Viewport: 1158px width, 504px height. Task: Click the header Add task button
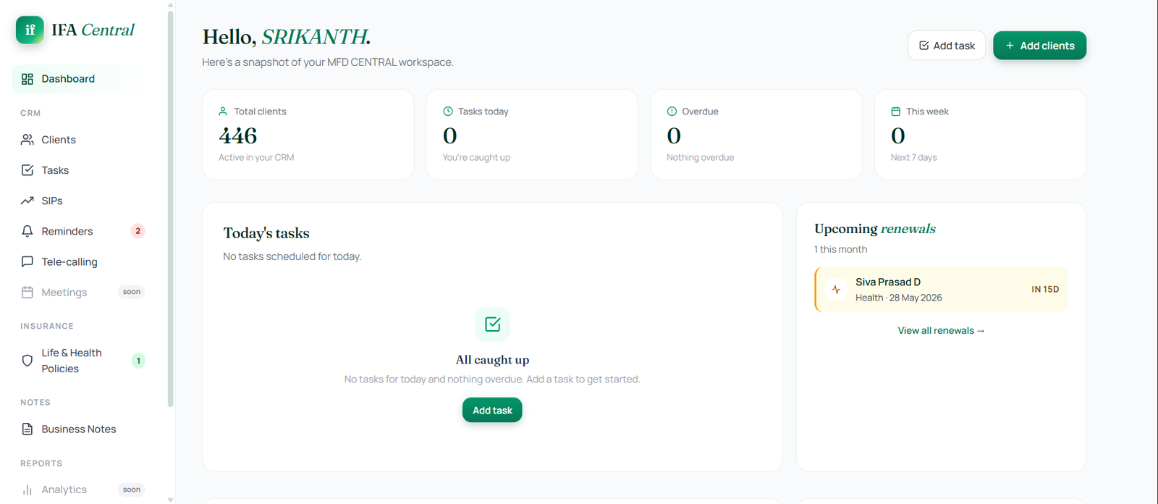(x=947, y=46)
